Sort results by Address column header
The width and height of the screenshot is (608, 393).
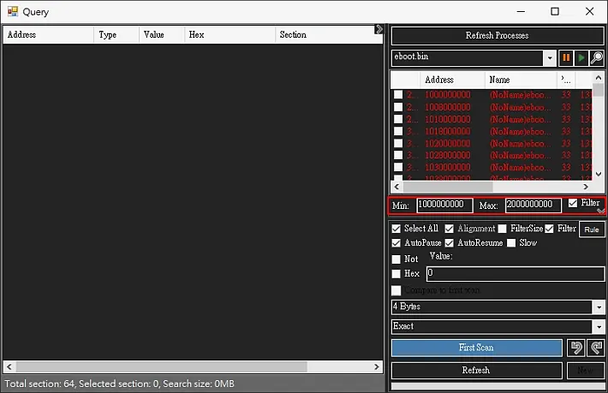coord(48,34)
